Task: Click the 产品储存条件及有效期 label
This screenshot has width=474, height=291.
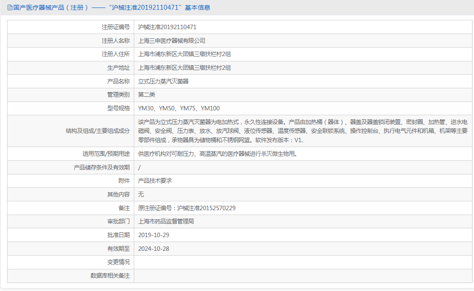Action: (x=102, y=167)
